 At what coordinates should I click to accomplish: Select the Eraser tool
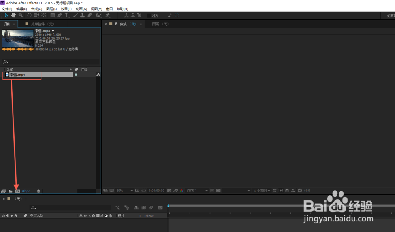90,15
